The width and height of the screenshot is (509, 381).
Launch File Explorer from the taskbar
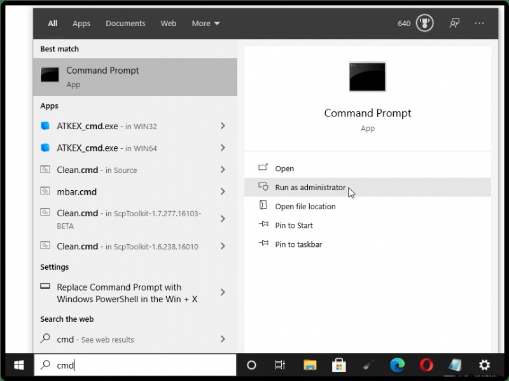(x=310, y=365)
